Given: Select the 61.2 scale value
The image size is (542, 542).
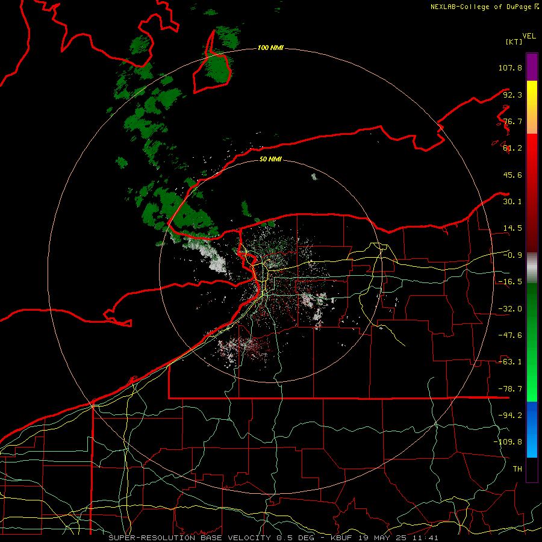Looking at the screenshot, I should coord(512,148).
